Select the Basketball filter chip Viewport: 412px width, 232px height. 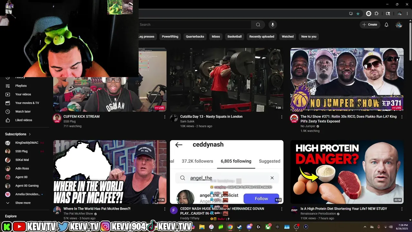click(x=235, y=36)
